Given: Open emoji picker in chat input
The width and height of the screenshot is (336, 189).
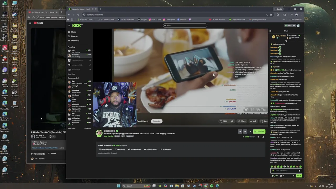Looking at the screenshot, I should pyautogui.click(x=299, y=171).
